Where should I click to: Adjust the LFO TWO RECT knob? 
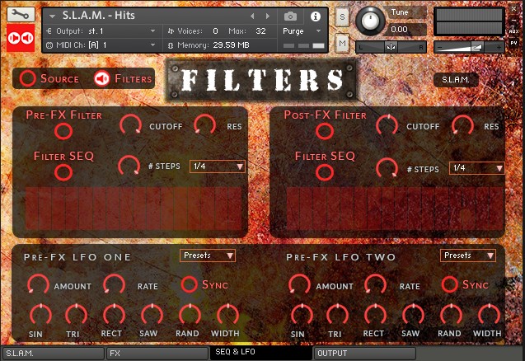pos(375,315)
